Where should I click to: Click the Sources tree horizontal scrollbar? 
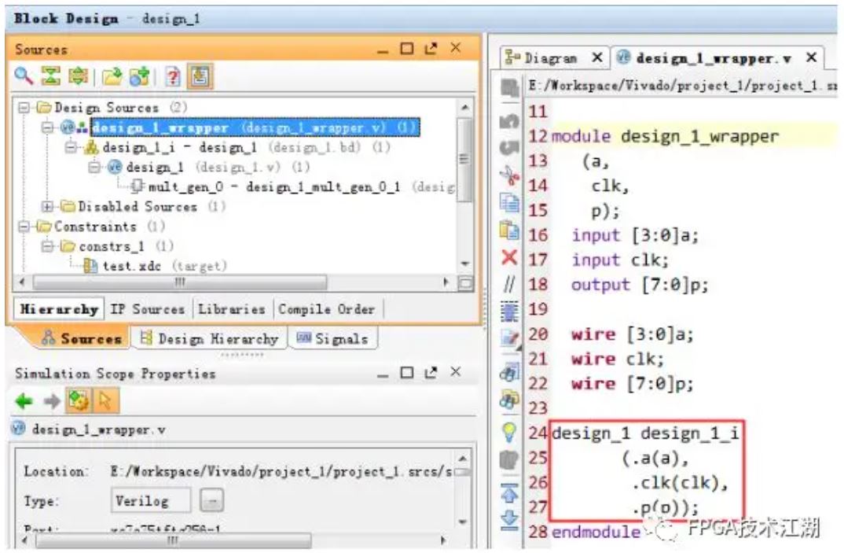[180, 282]
